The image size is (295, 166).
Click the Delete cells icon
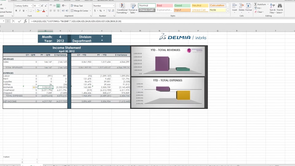[242, 6]
